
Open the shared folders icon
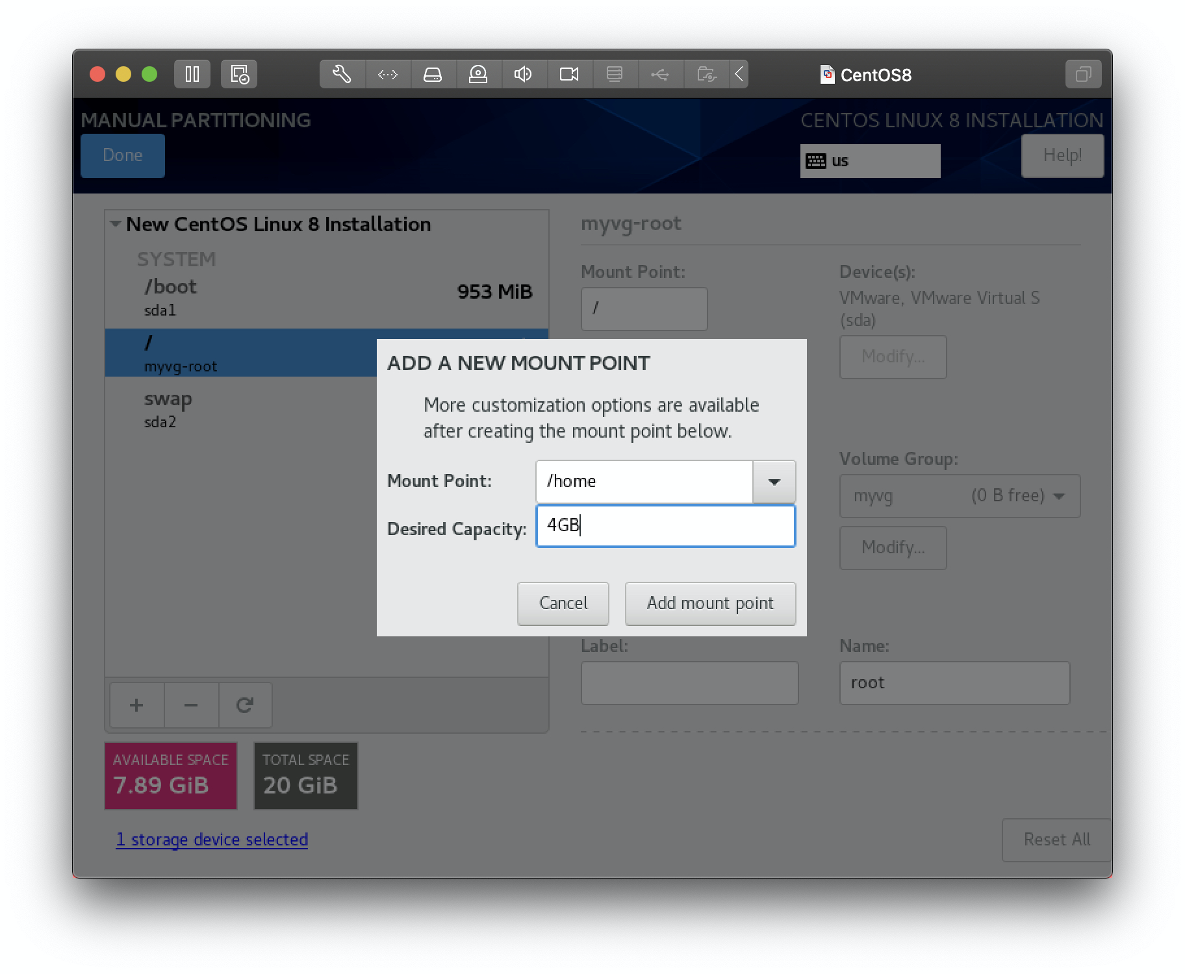706,74
